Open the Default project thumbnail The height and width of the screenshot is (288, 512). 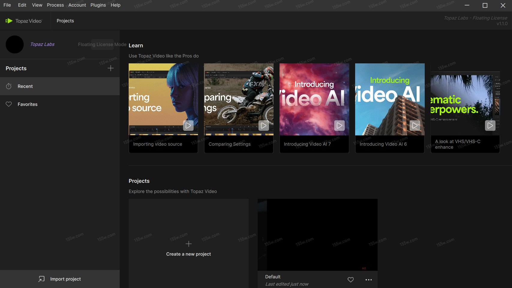click(x=317, y=235)
